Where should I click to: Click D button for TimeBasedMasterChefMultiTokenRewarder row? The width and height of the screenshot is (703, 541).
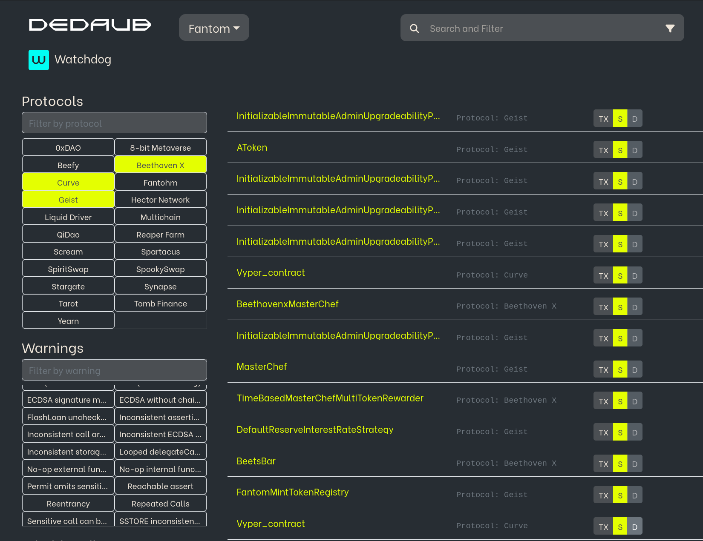pyautogui.click(x=635, y=401)
